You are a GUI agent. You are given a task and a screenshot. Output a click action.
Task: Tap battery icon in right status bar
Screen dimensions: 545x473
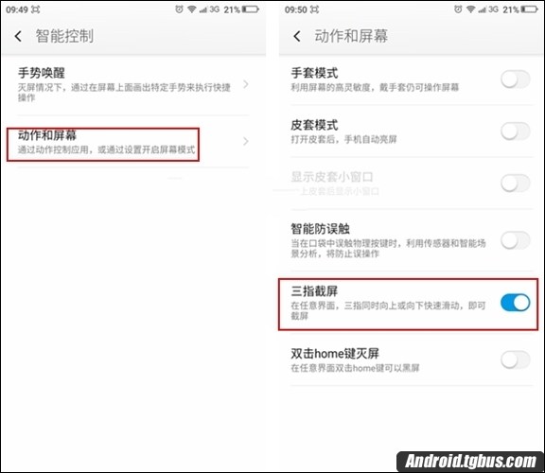[530, 9]
